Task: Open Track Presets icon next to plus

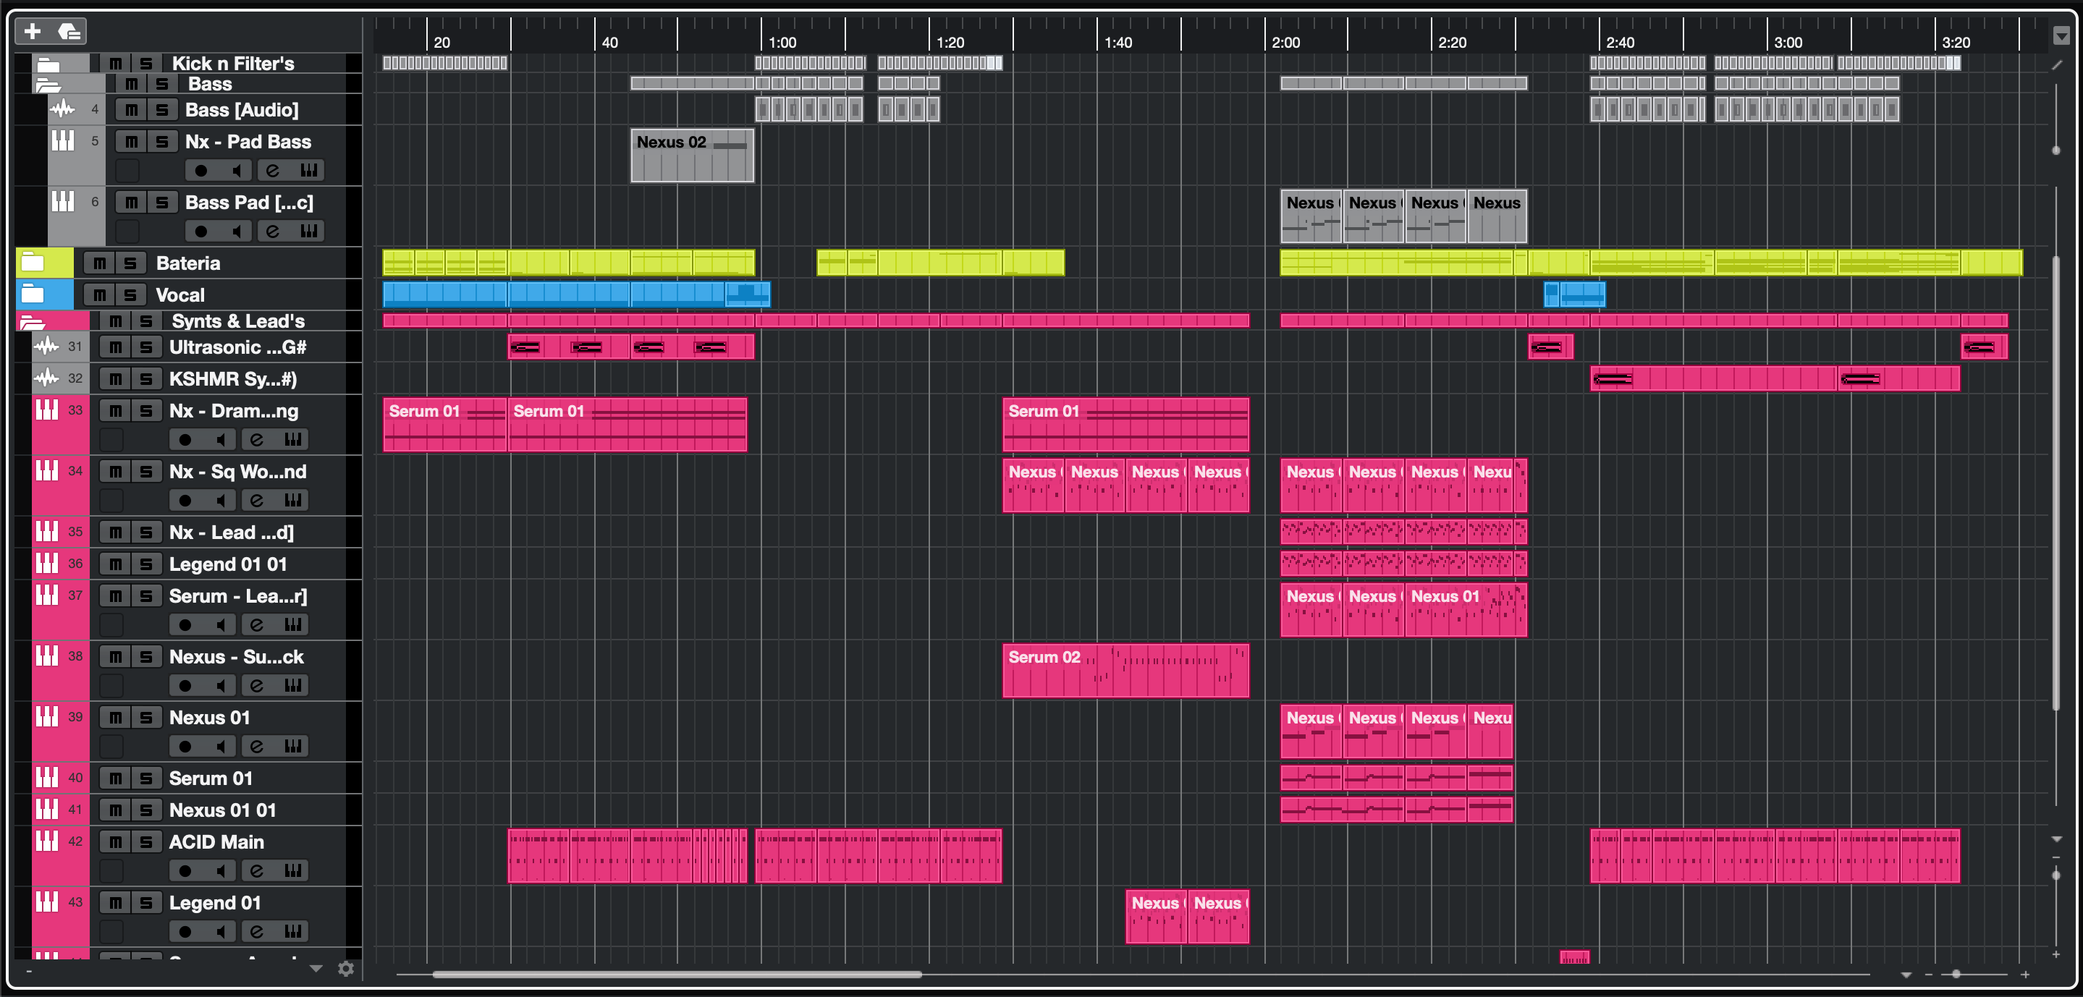Action: (x=69, y=32)
